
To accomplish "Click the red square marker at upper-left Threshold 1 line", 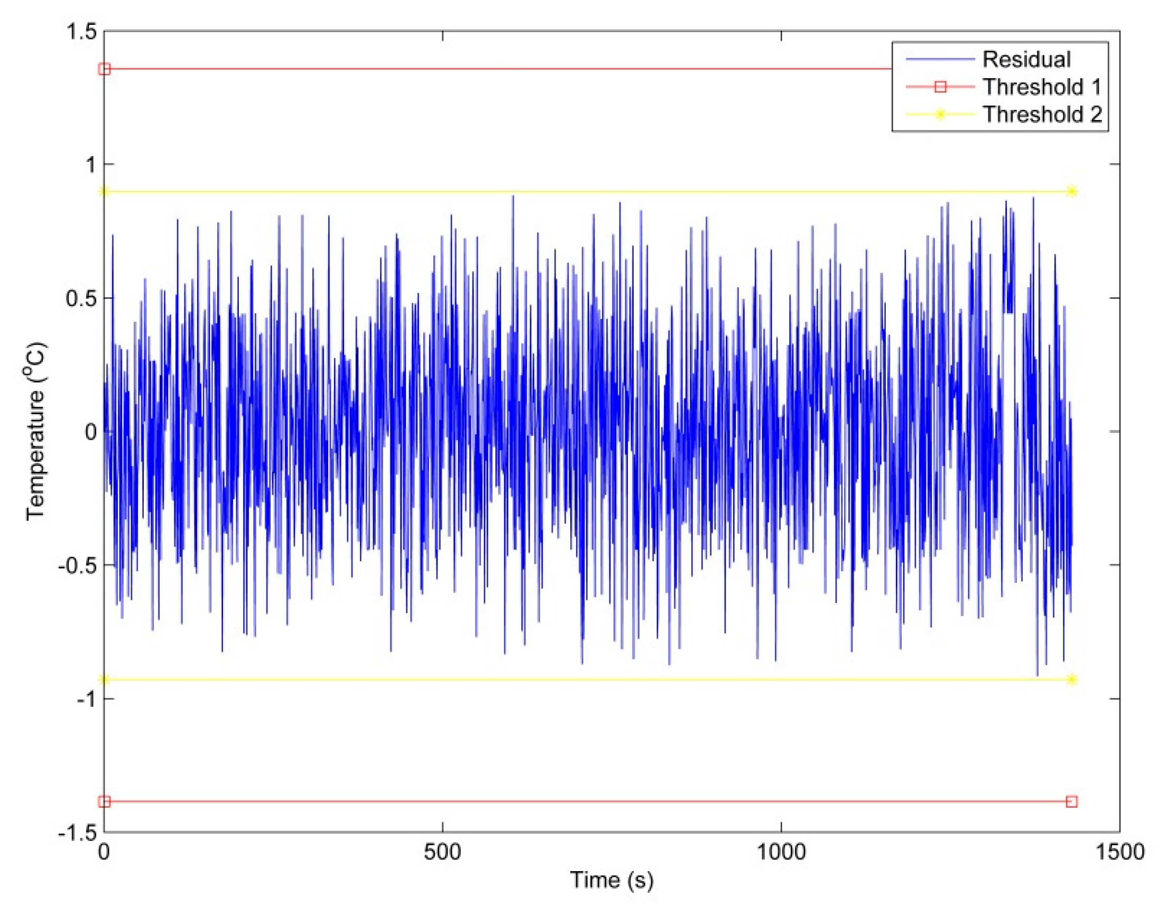I will [105, 69].
